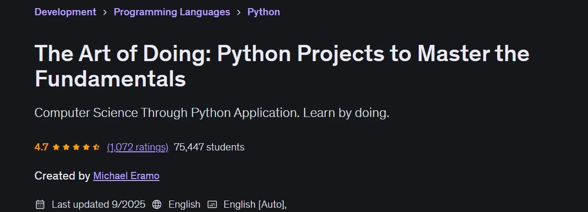588x212 pixels.
Task: Open the Development breadcrumb link
Action: tap(65, 12)
